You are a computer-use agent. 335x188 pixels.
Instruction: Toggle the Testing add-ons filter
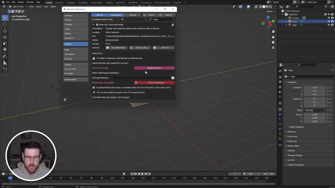point(132,15)
